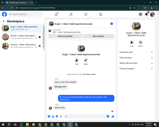The width and height of the screenshot is (159, 127).
Task: Open the Watch video icon
Action: pos(86,14)
